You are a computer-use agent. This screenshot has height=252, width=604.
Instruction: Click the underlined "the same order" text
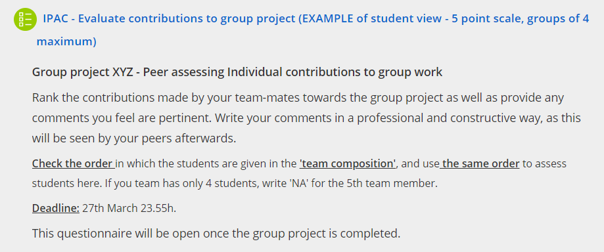coord(480,163)
